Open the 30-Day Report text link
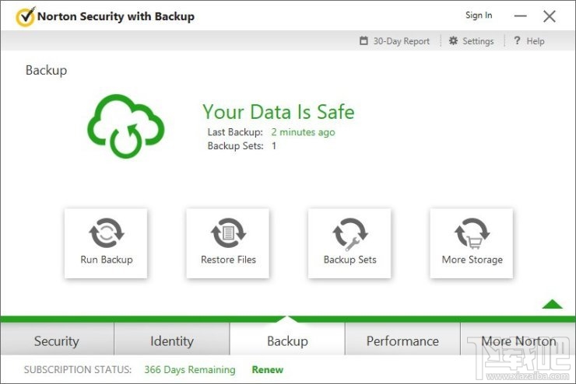The width and height of the screenshot is (576, 384). click(401, 41)
